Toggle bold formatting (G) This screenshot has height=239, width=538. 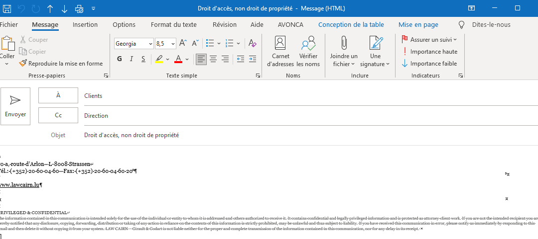pos(119,59)
